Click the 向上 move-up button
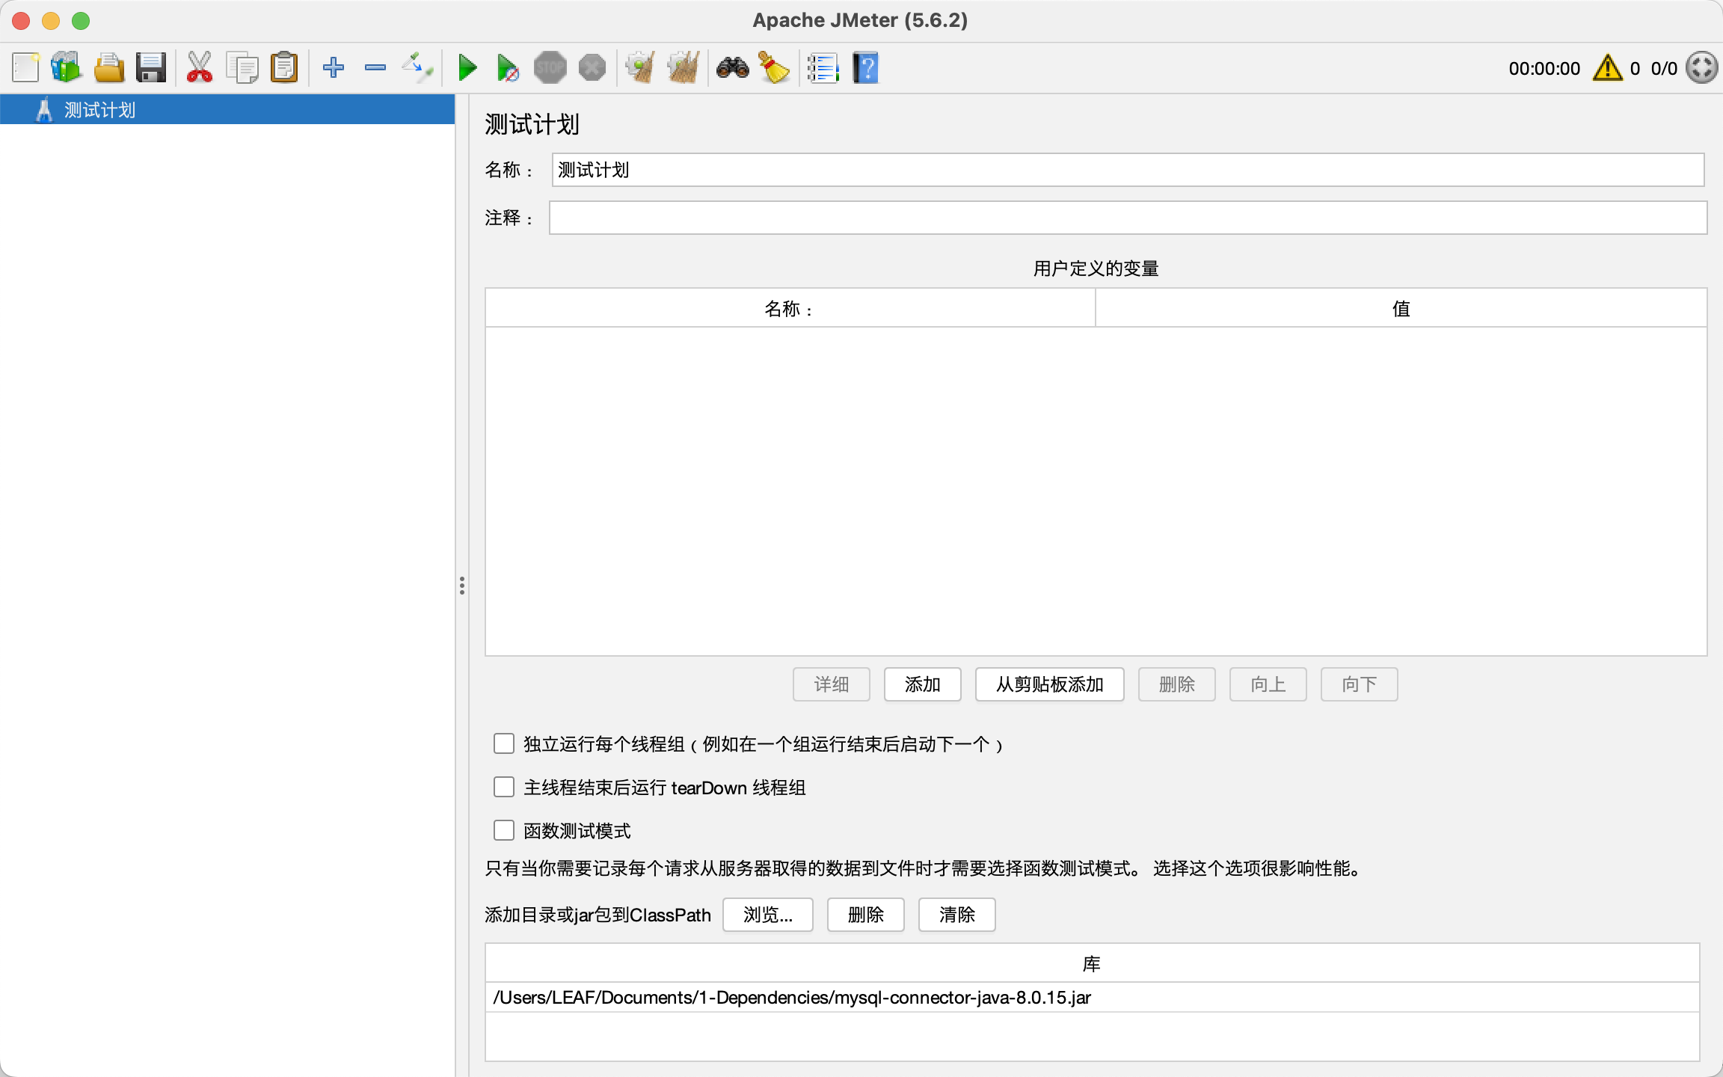 coord(1268,684)
